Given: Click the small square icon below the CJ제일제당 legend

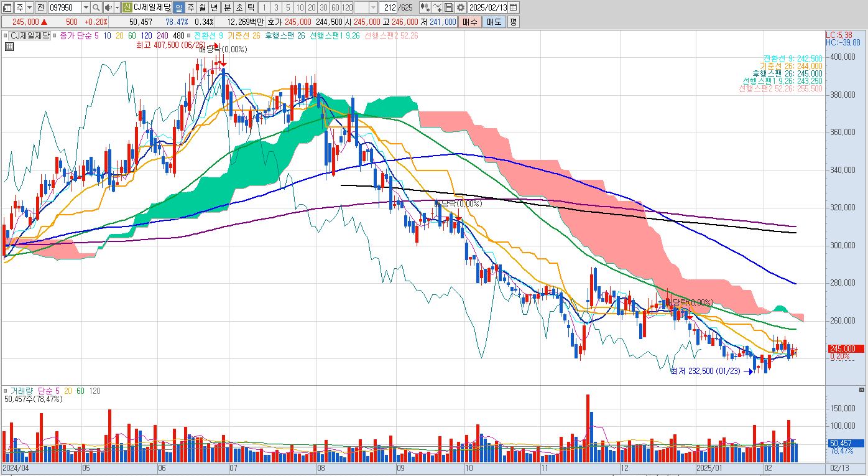Looking at the screenshot, I should 9,46.
